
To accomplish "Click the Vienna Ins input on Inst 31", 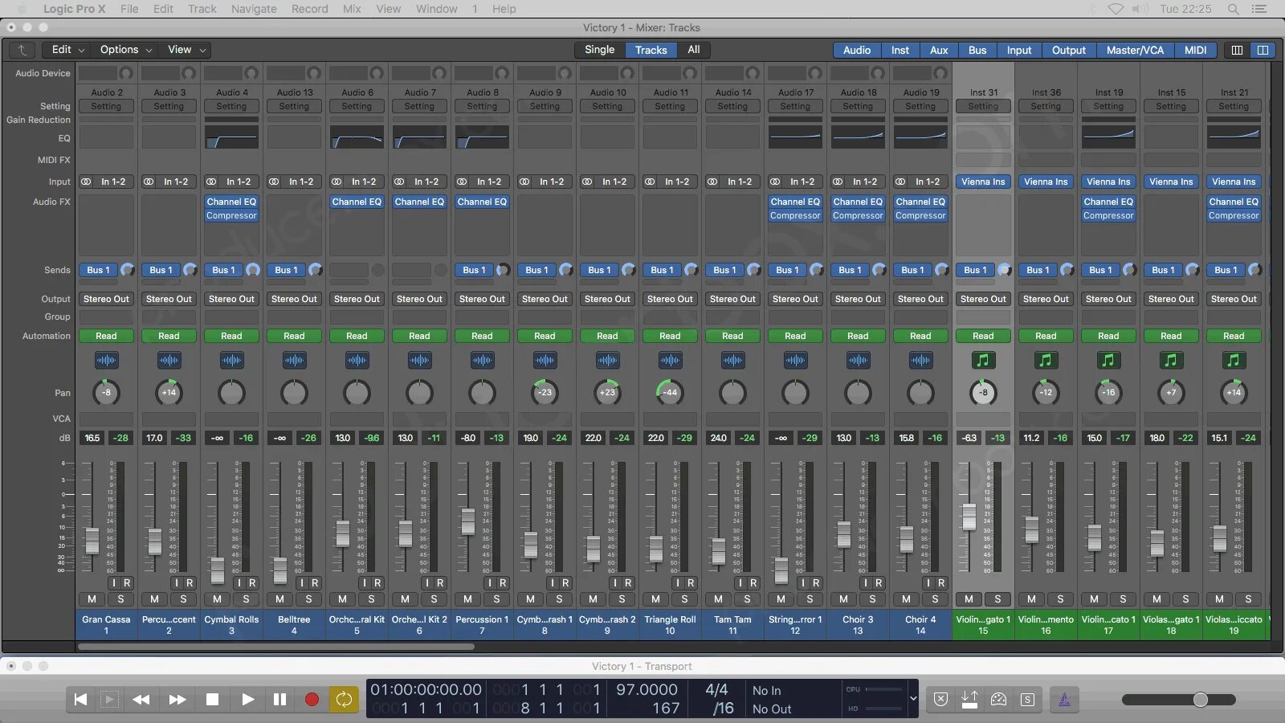I will pos(983,182).
